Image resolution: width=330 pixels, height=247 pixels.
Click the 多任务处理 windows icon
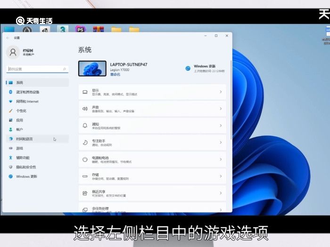coord(85,210)
